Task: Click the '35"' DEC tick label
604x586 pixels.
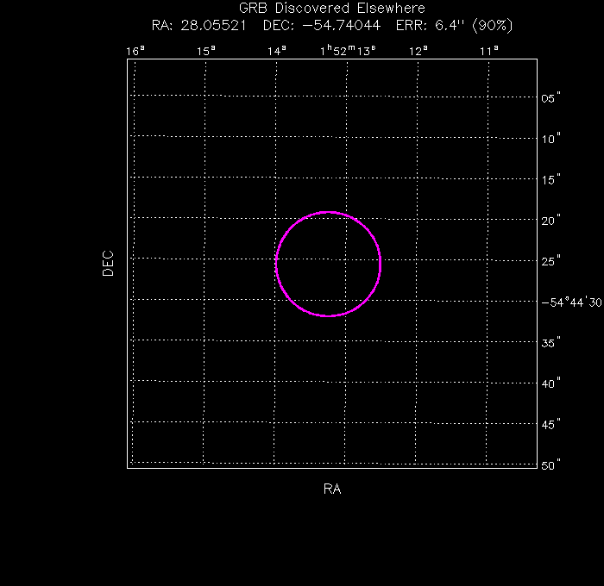Action: tap(551, 343)
